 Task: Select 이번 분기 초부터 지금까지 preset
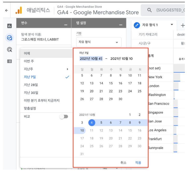[46, 101]
